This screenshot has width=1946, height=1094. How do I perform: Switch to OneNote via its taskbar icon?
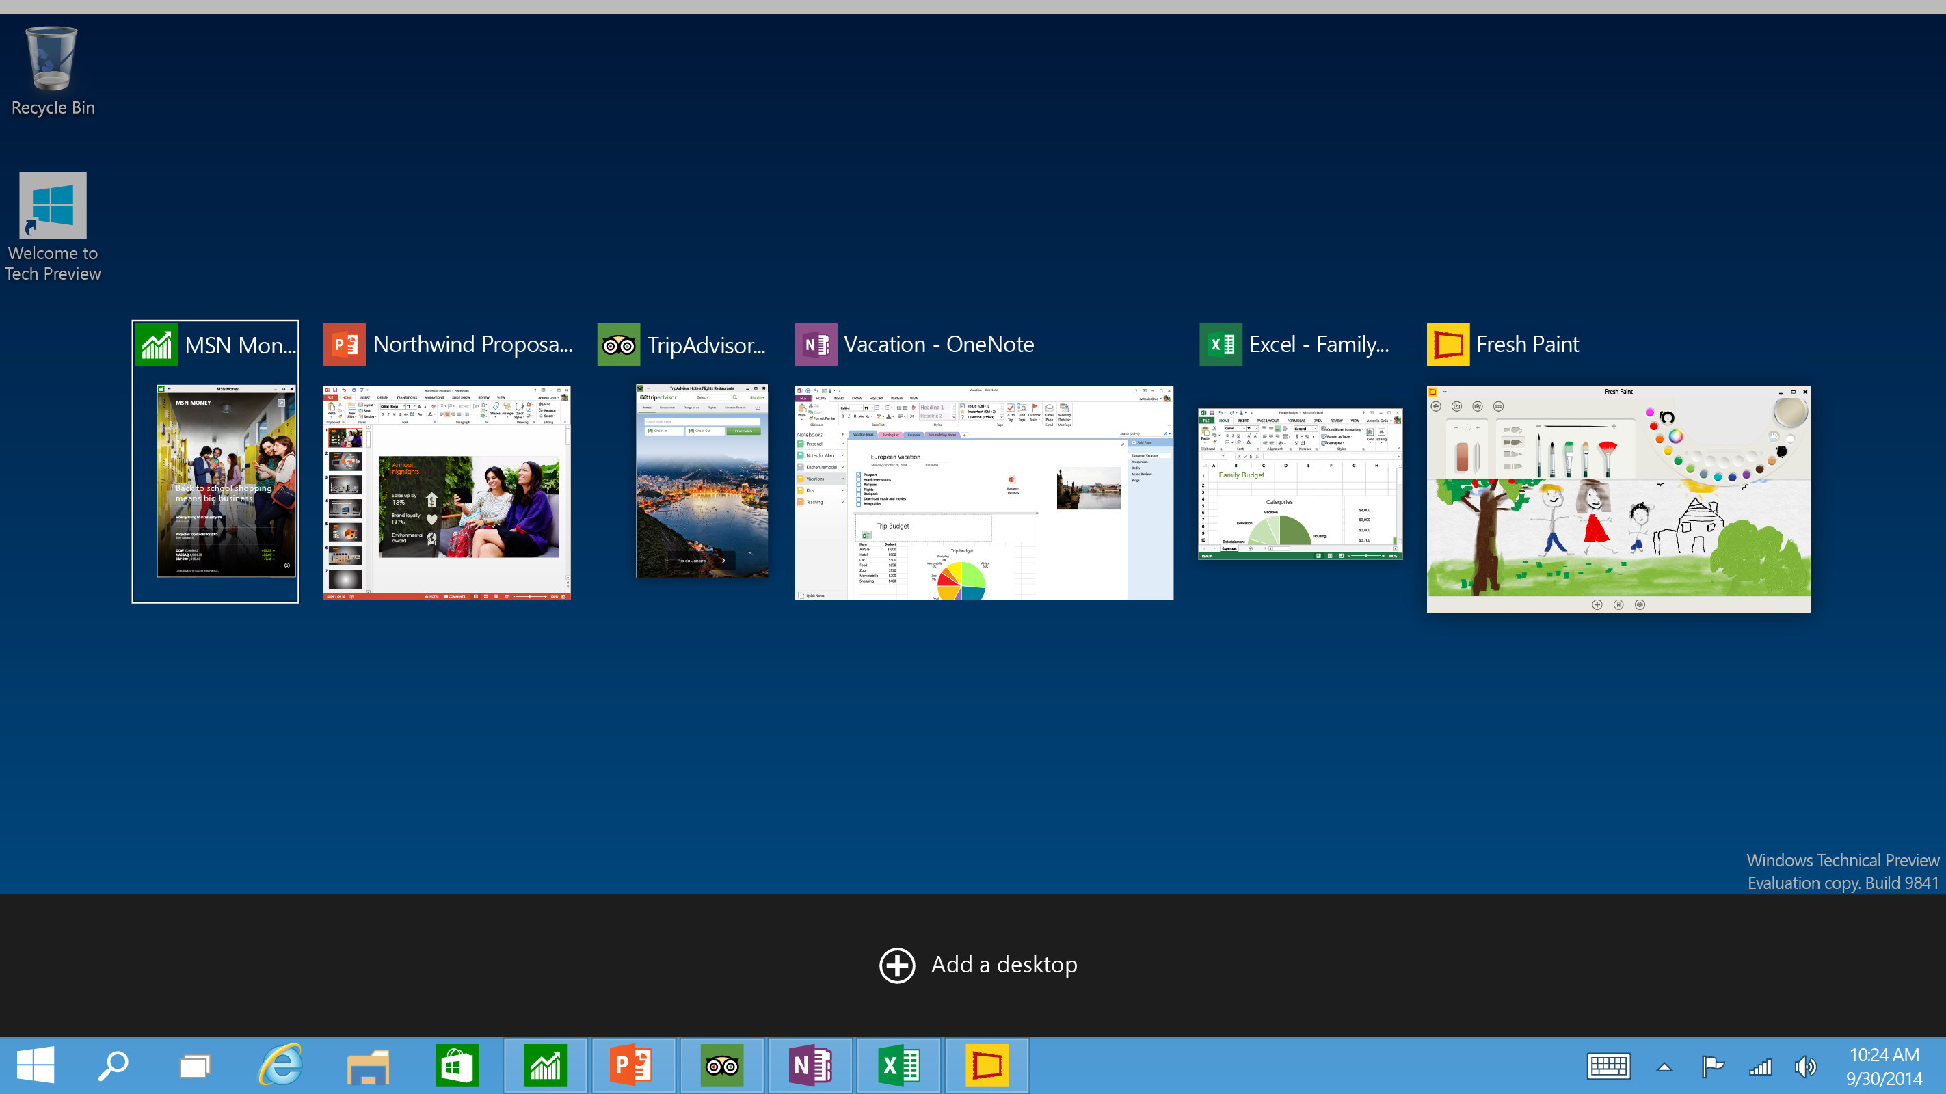tap(810, 1065)
